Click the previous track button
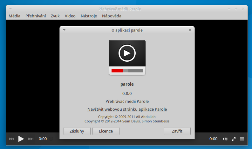The width and height of the screenshot is (252, 149). point(12,139)
